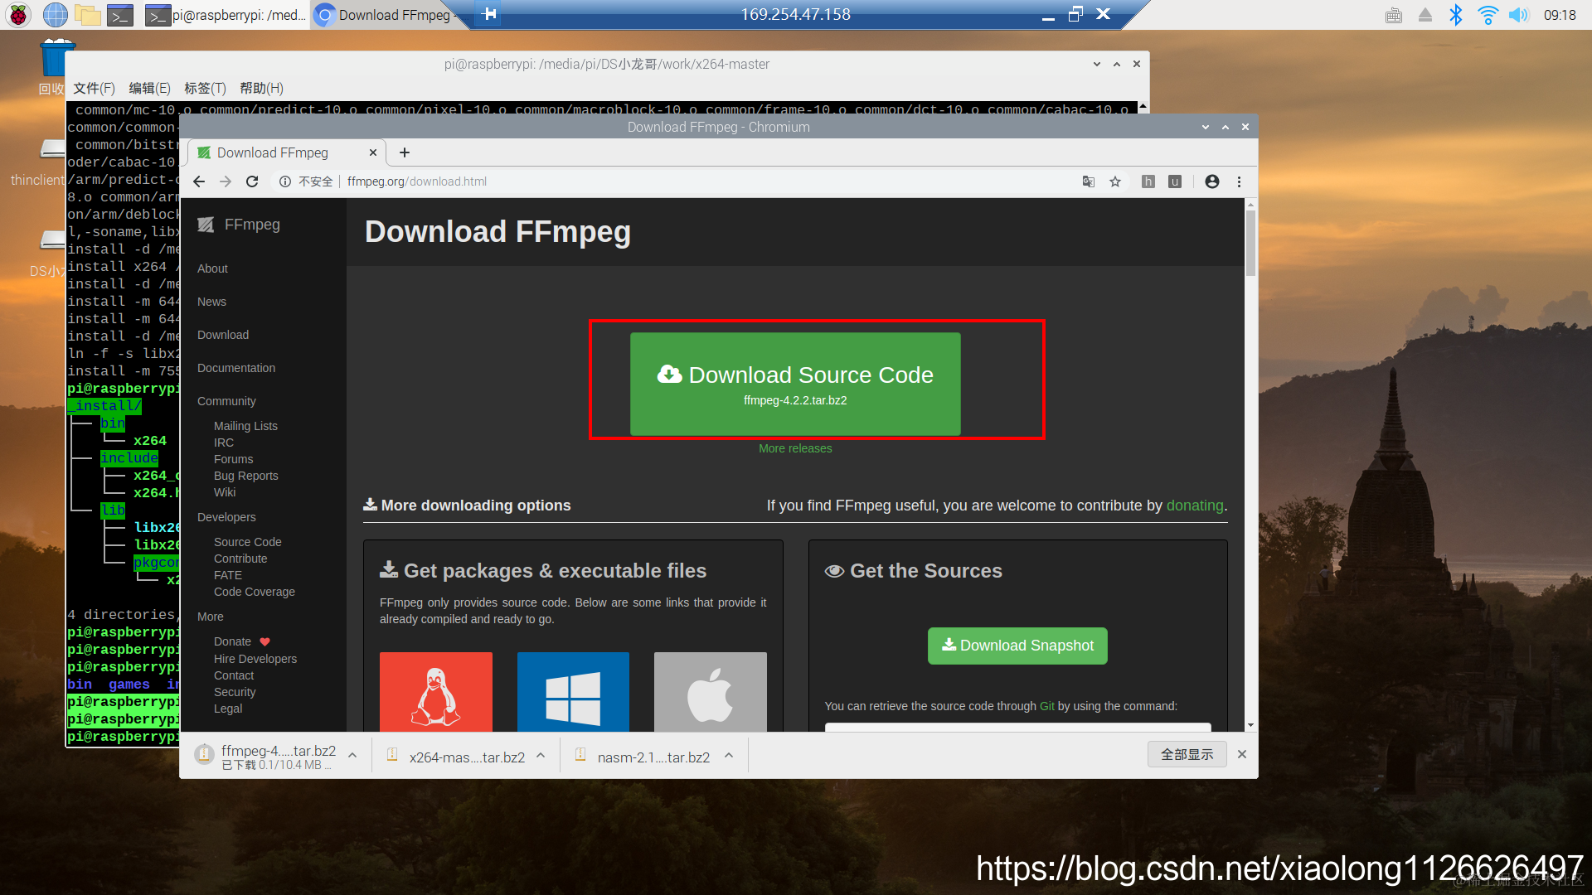Close the Download FFmpeg tab
1592x895 pixels.
point(373,152)
